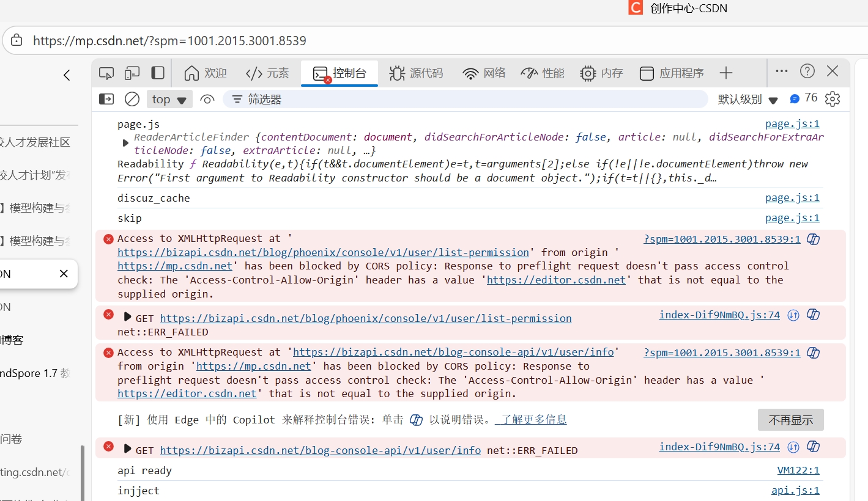Clear the console with the circle-slash icon

click(132, 99)
